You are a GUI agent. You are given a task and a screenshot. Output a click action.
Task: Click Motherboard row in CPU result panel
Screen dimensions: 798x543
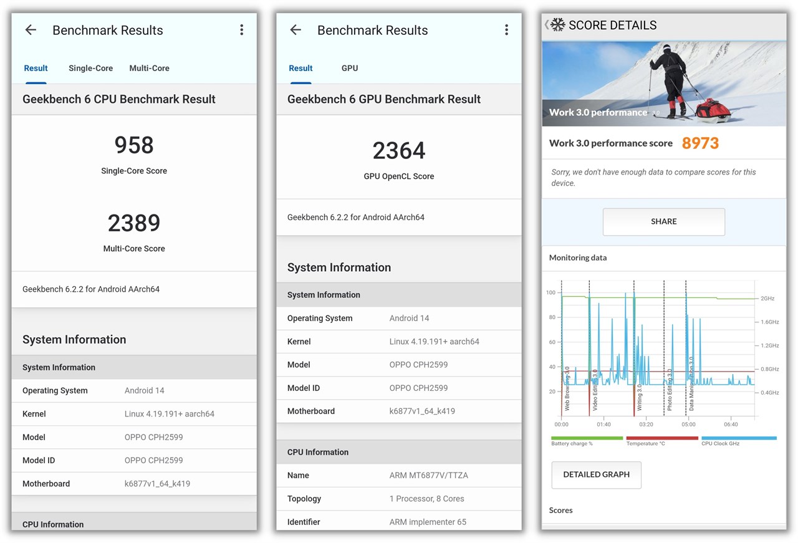pyautogui.click(x=134, y=484)
